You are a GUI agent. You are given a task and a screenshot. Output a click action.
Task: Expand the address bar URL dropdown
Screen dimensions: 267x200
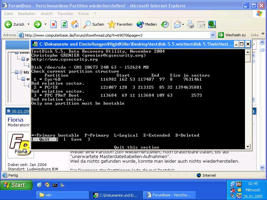pos(213,35)
